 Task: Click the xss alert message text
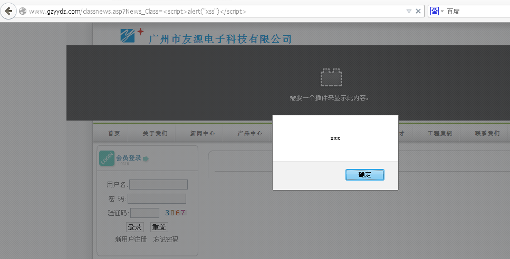point(335,138)
